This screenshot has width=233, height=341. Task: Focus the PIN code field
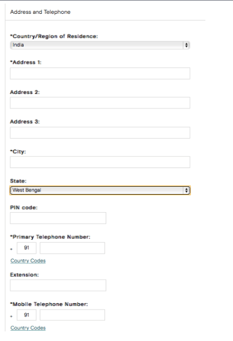click(58, 218)
